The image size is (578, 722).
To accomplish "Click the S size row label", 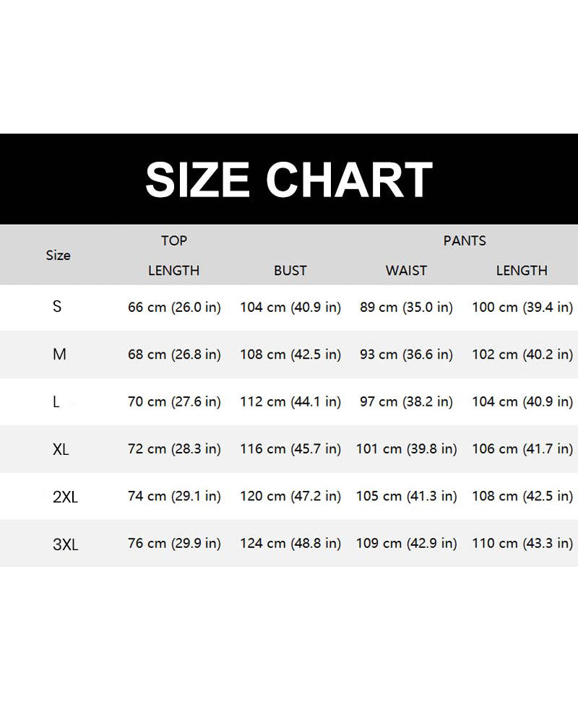I will [x=57, y=307].
